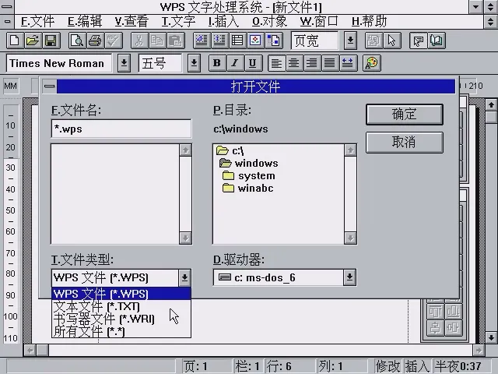Toggle Italic formatting

pos(235,63)
